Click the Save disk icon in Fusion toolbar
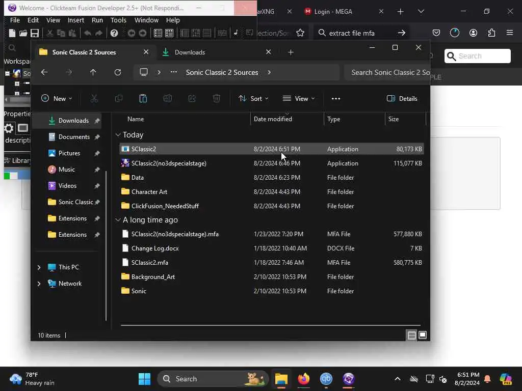Viewport: 522px width, 391px height. (35, 33)
